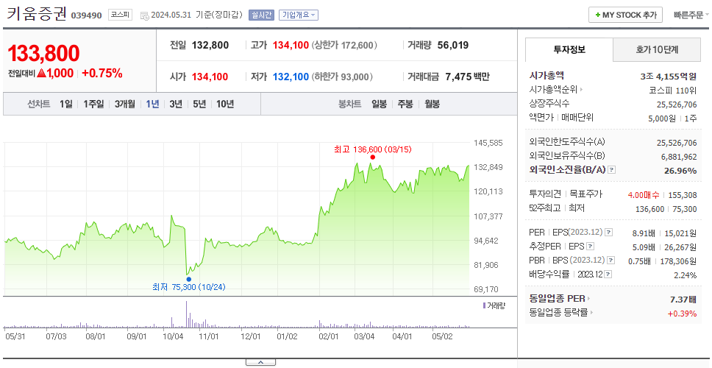Viewport: 712px width, 368px height.
Task: Open the 빠른주문 dropdown
Action: coord(691,15)
